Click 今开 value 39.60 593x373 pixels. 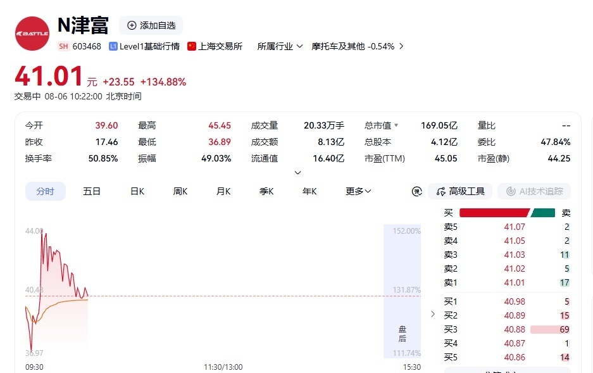point(107,125)
